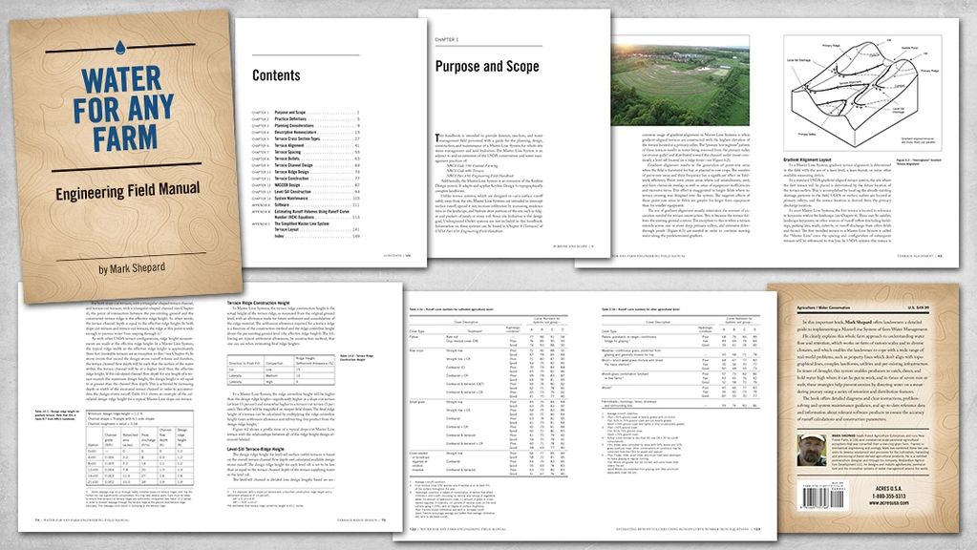Click 'Gradient Alignment Layout' section heading
Image resolution: width=977 pixels, height=550 pixels.
click(808, 160)
